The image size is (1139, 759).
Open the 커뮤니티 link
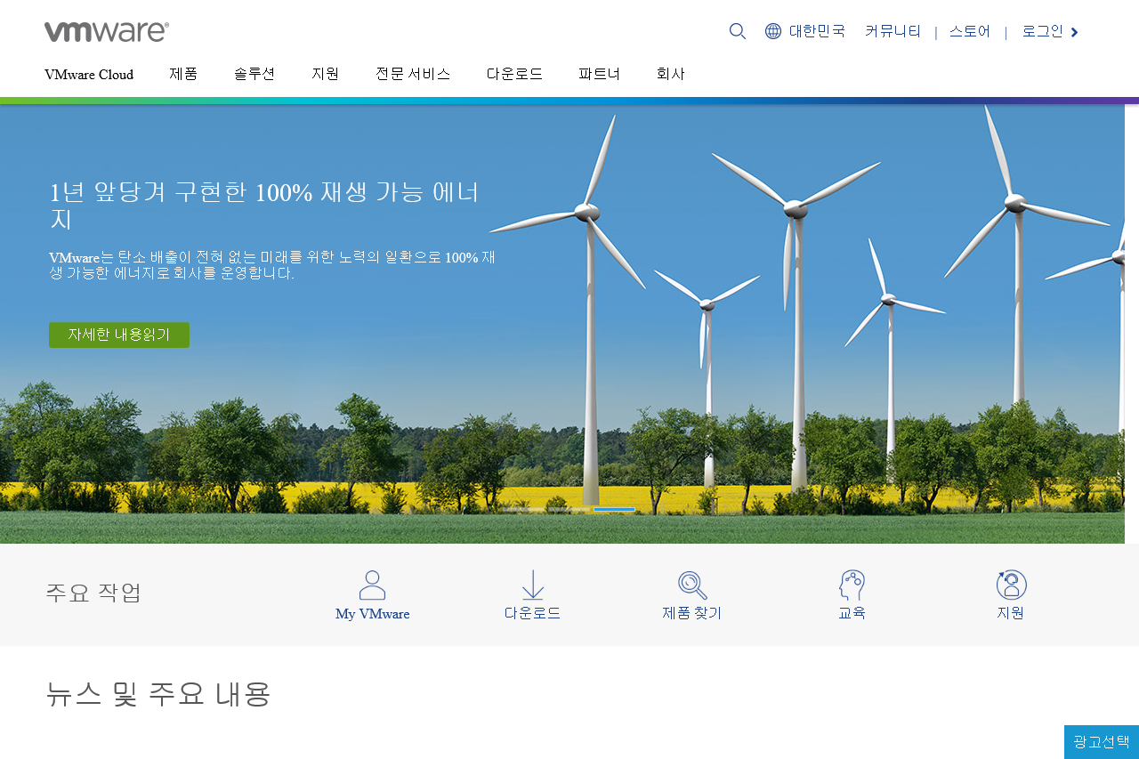(x=893, y=31)
